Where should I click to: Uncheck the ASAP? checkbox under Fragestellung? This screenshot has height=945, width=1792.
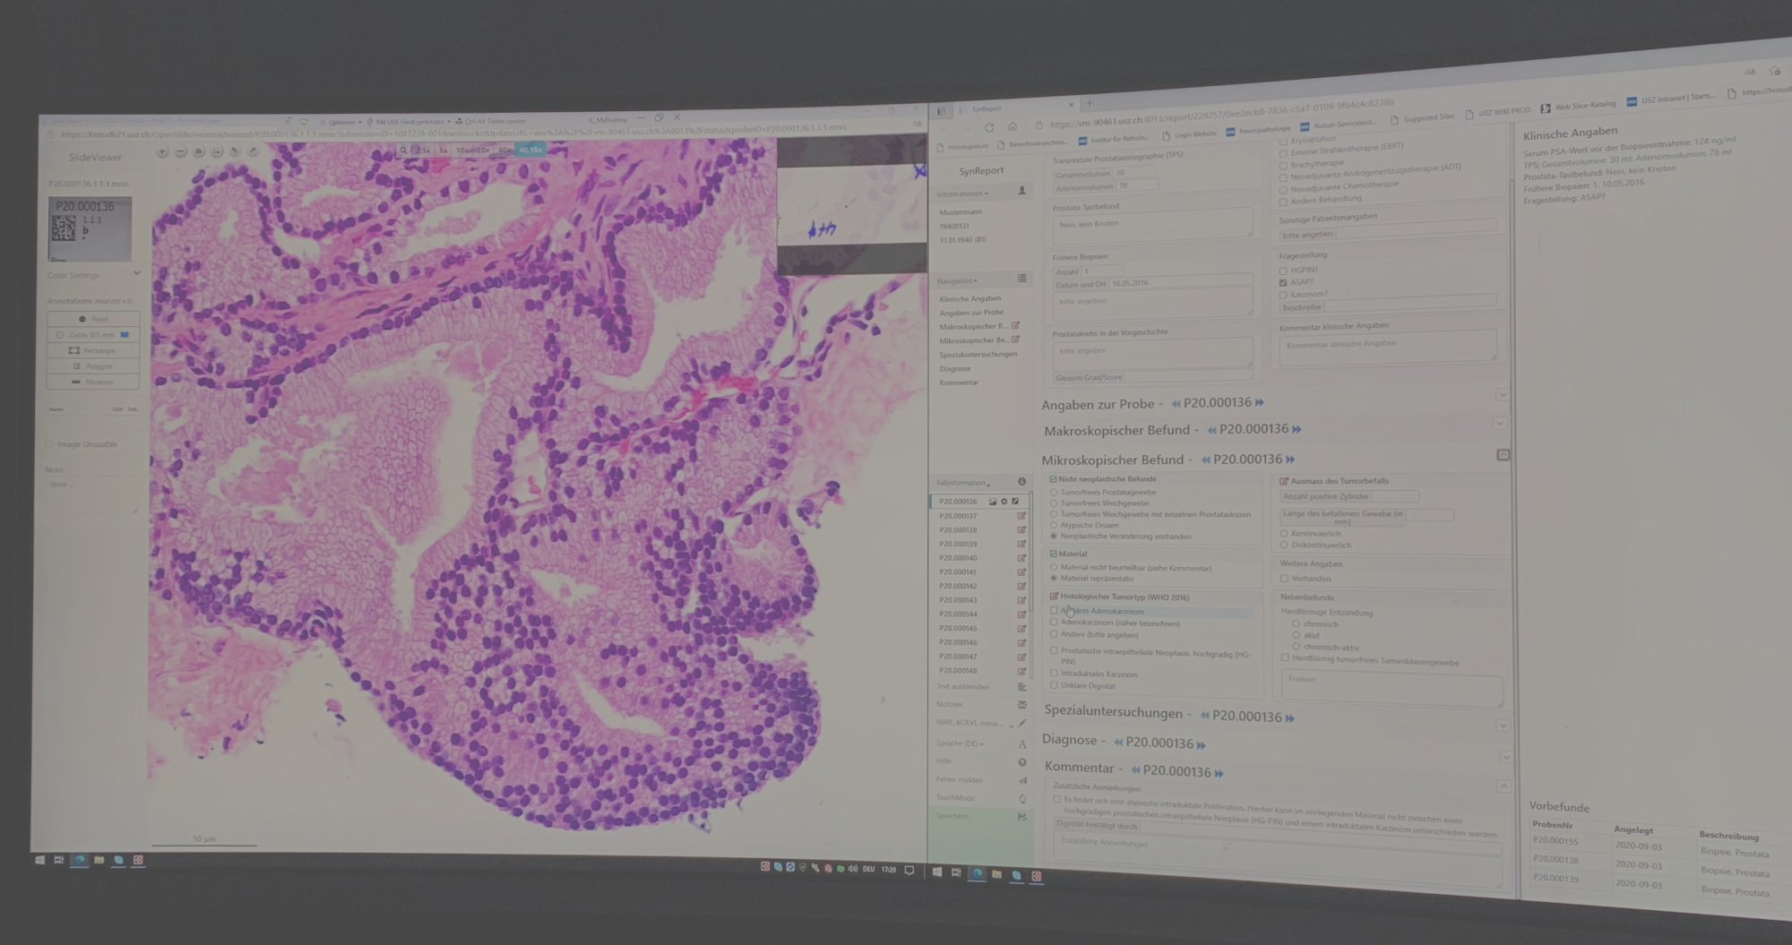tap(1283, 282)
